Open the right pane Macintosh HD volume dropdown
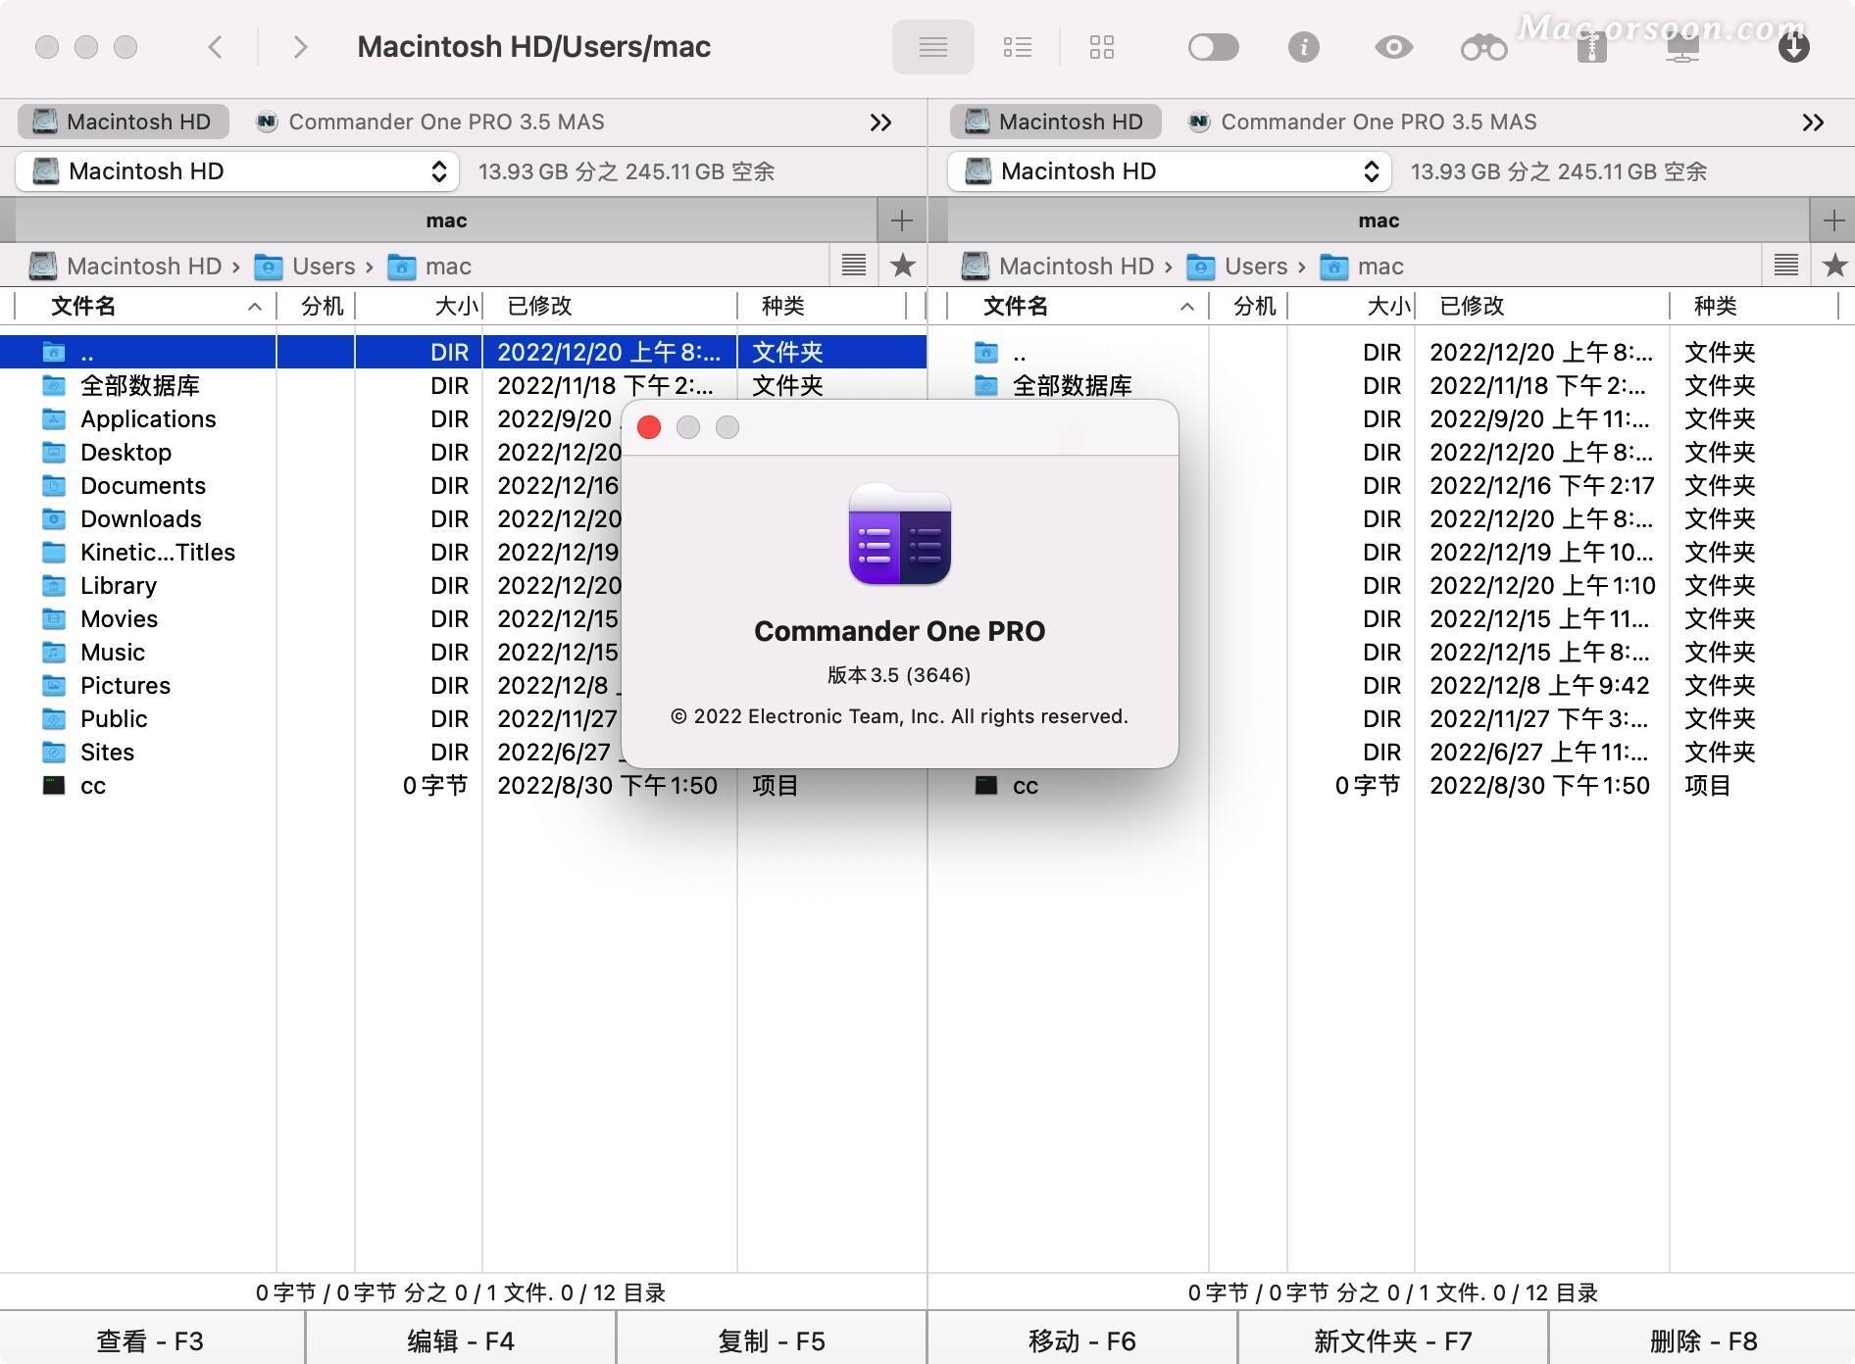Image resolution: width=1855 pixels, height=1364 pixels. [x=1170, y=171]
